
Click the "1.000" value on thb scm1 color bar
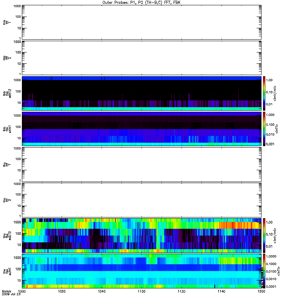coord(270,115)
